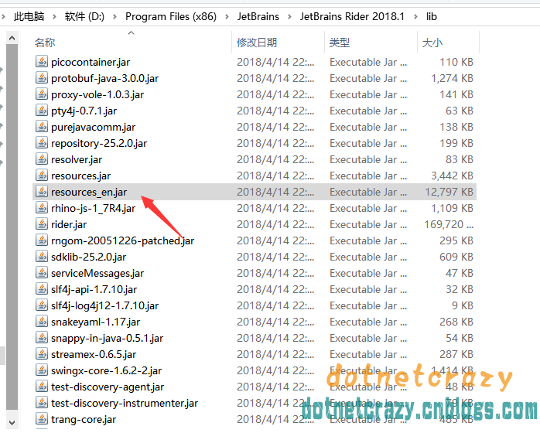The height and width of the screenshot is (433, 540).
Task: Click the test-discovery-instrumenter.jar file icon
Action: [42, 403]
